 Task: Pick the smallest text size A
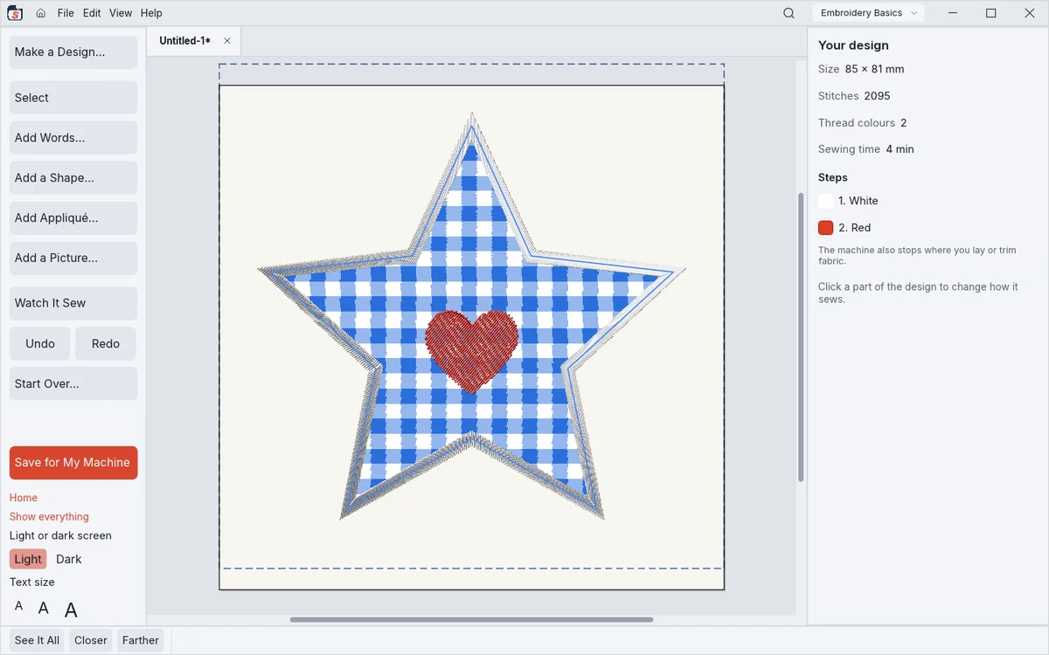point(19,606)
